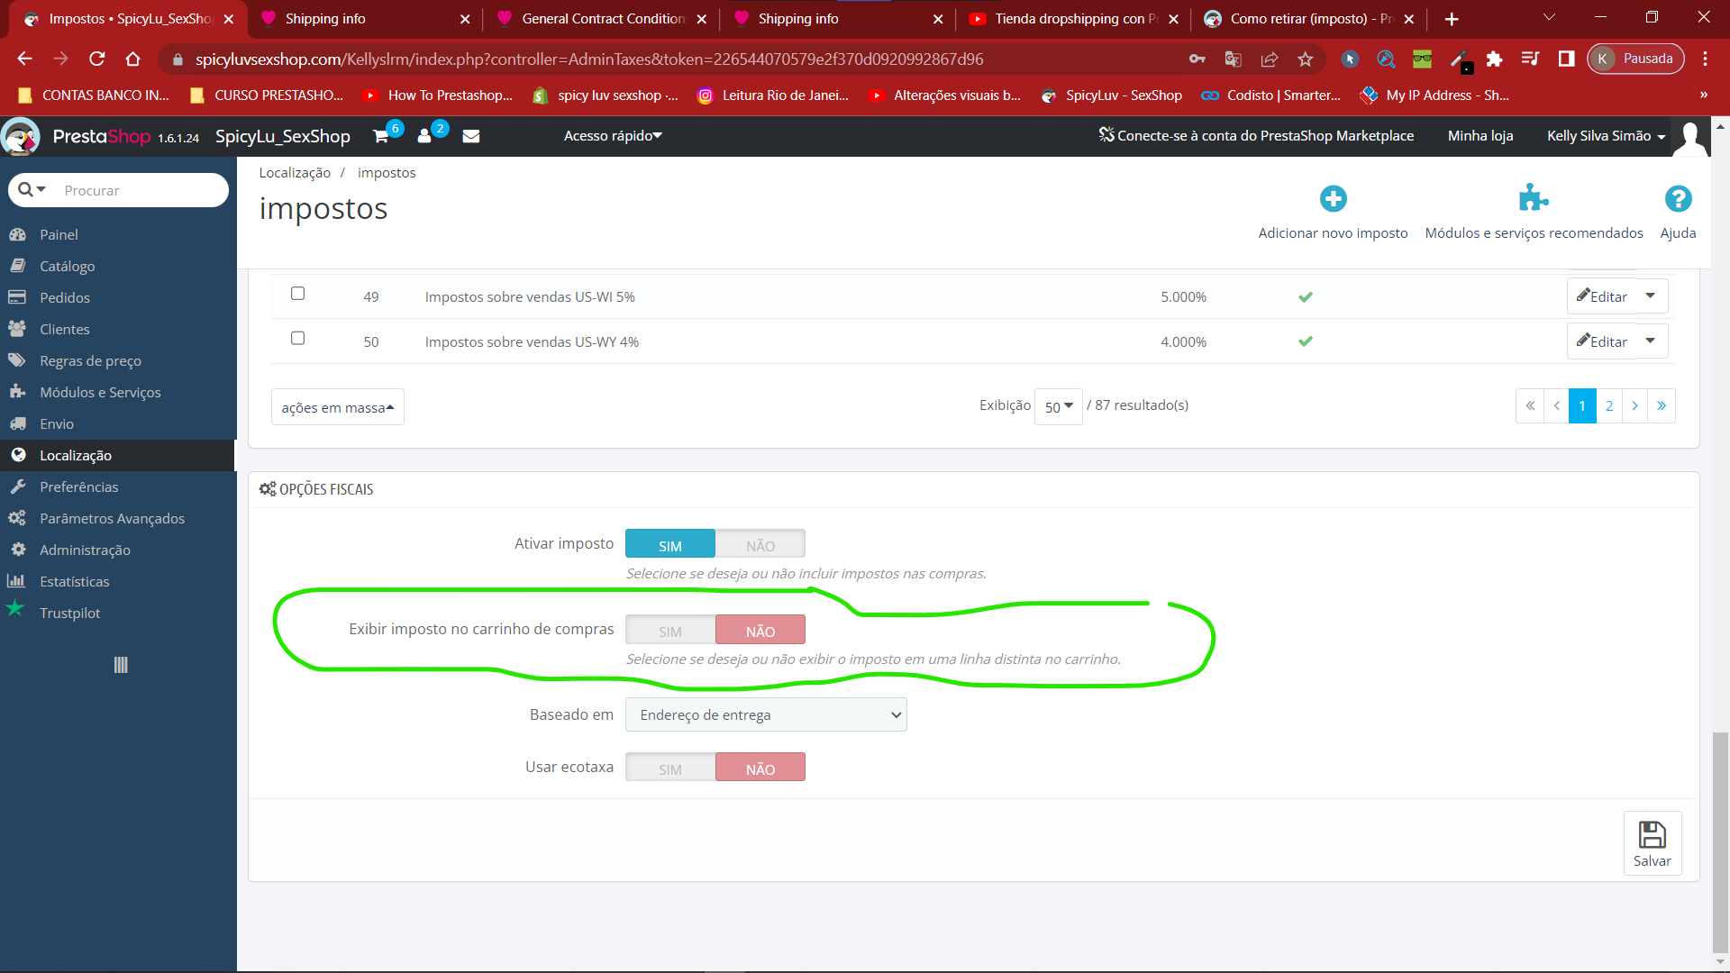Set Usar ecotaxa to NÃO
The height and width of the screenshot is (973, 1730).
(760, 768)
